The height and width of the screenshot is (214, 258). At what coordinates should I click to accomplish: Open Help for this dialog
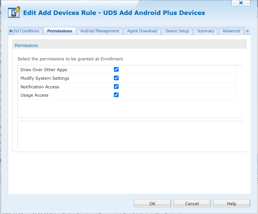point(231,203)
